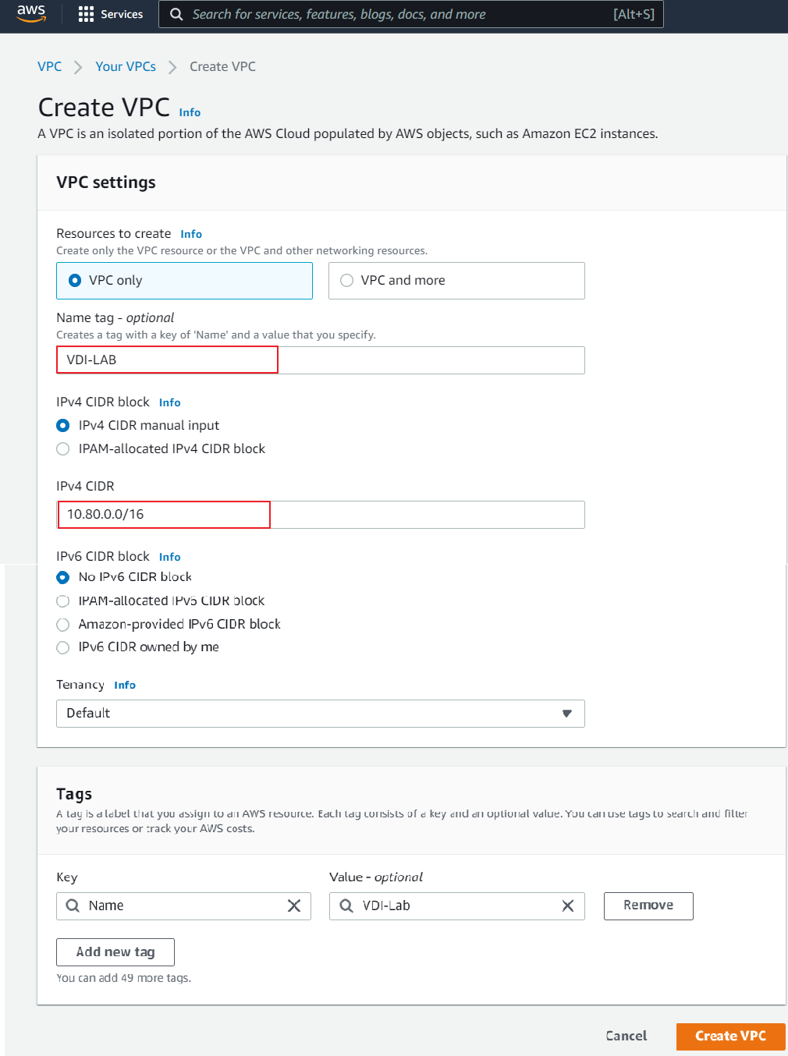This screenshot has width=788, height=1056.
Task: Click the top search bar magnifier icon
Action: pyautogui.click(x=176, y=14)
